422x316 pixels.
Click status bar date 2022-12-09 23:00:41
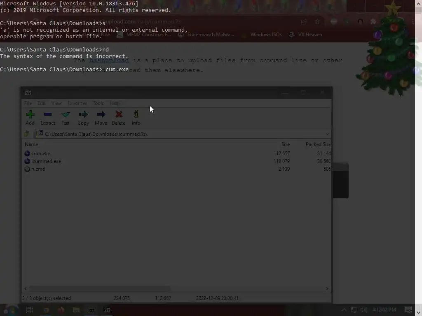pos(217,298)
